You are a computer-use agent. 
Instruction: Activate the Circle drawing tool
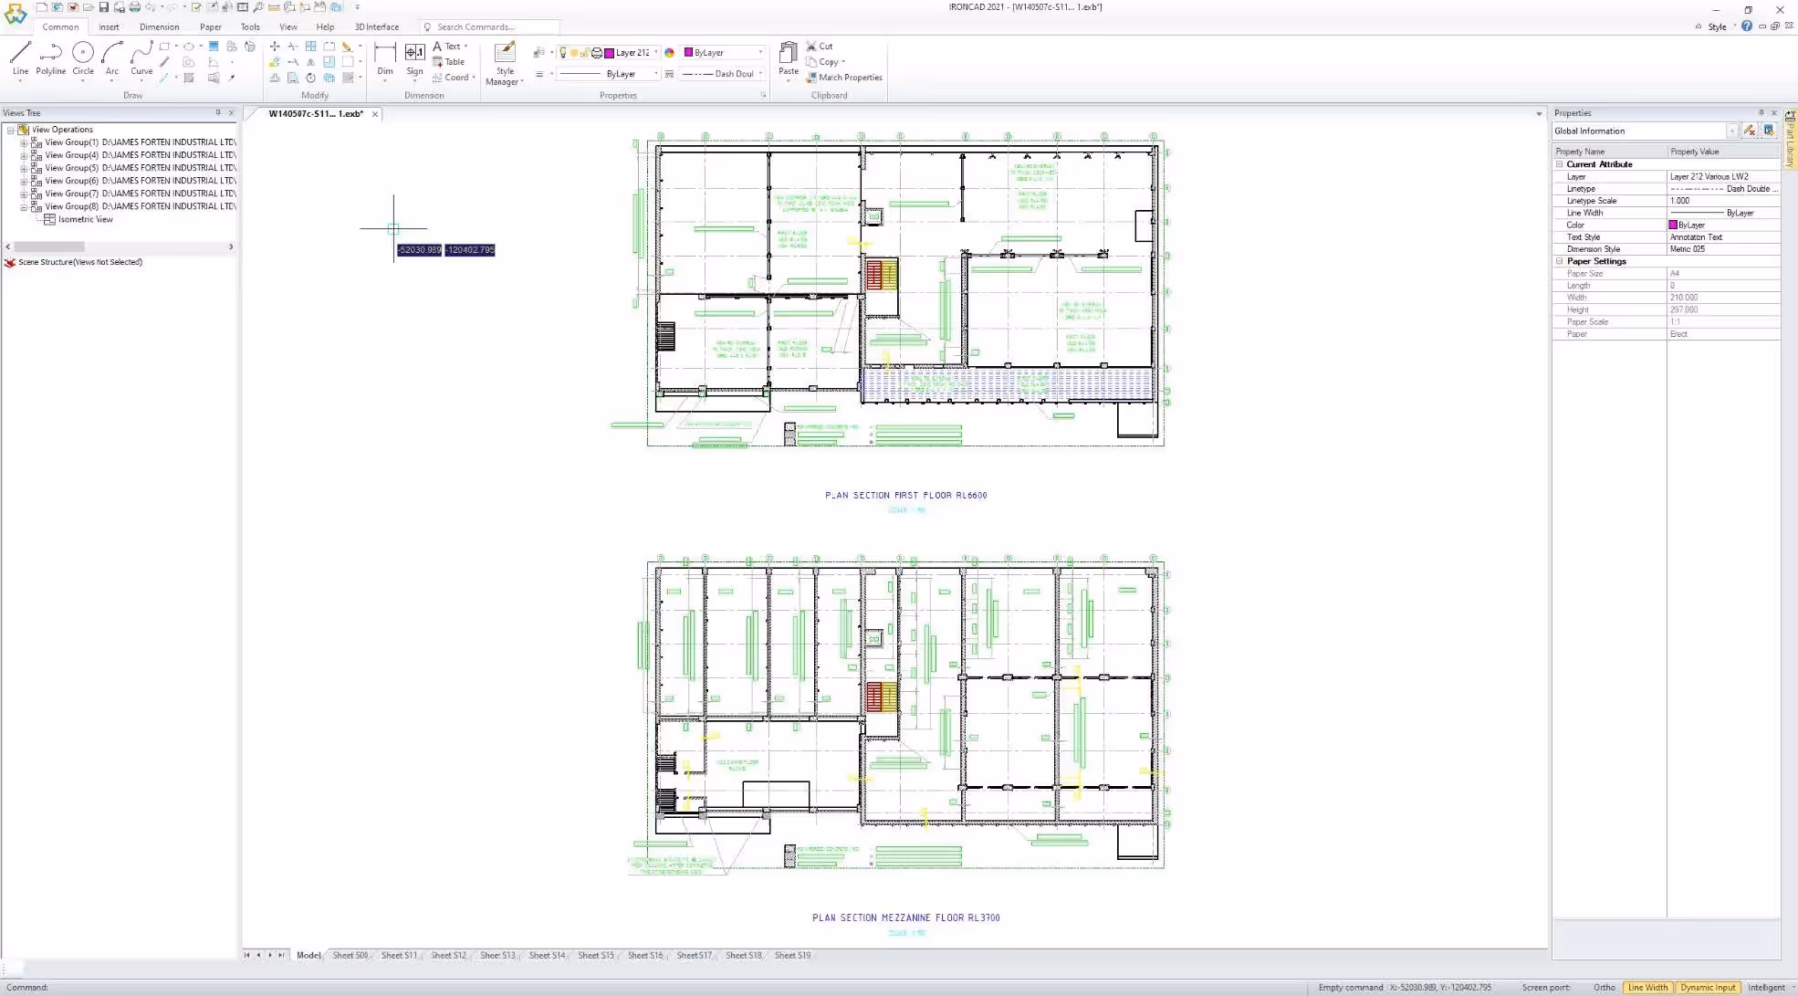[x=83, y=58]
